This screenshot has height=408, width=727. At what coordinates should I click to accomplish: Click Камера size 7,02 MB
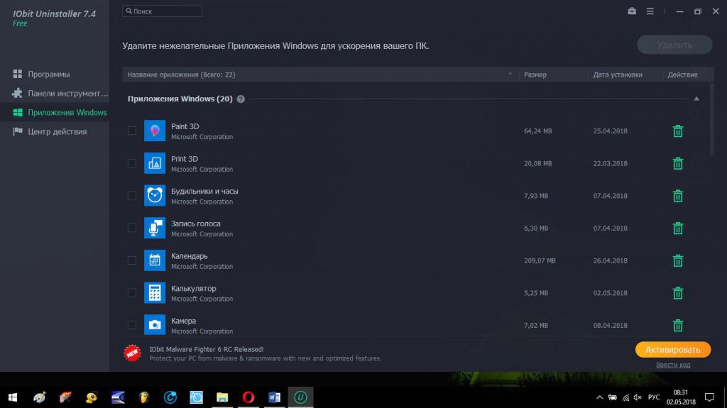[x=536, y=326]
